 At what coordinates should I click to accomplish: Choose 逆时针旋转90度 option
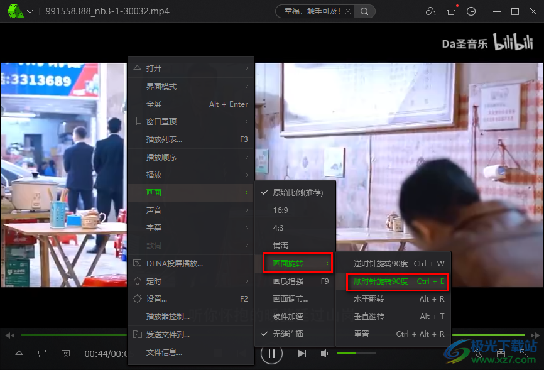[393, 264]
